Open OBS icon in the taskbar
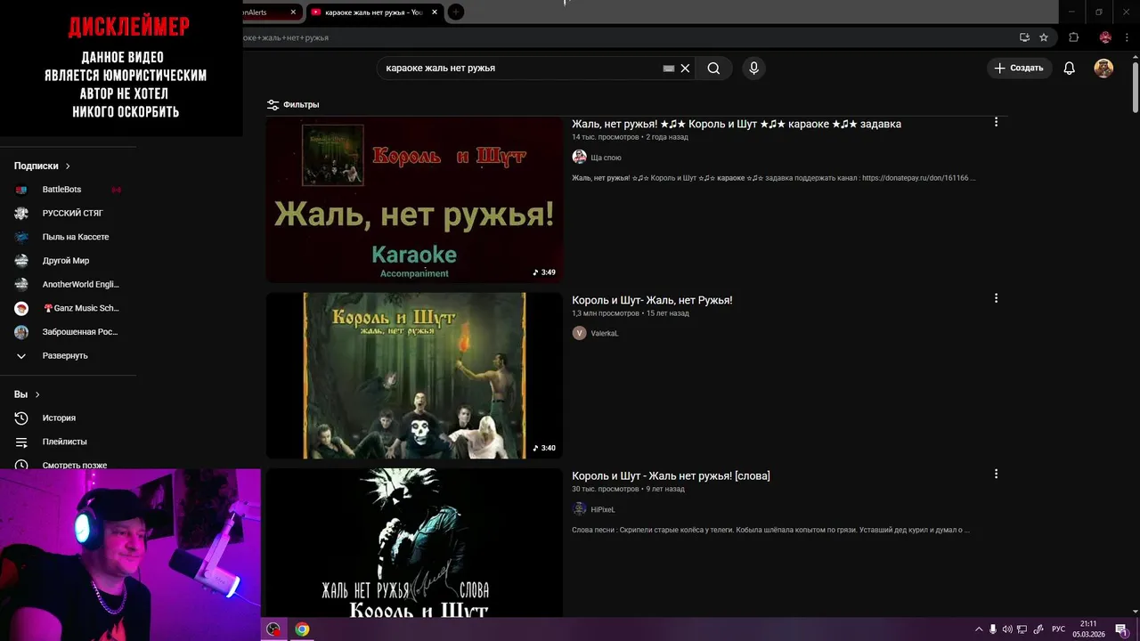The height and width of the screenshot is (641, 1140). [x=273, y=629]
